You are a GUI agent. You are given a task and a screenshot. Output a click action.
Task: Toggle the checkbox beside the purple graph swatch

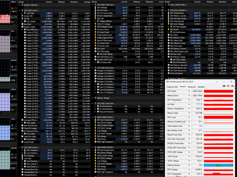[15, 37]
